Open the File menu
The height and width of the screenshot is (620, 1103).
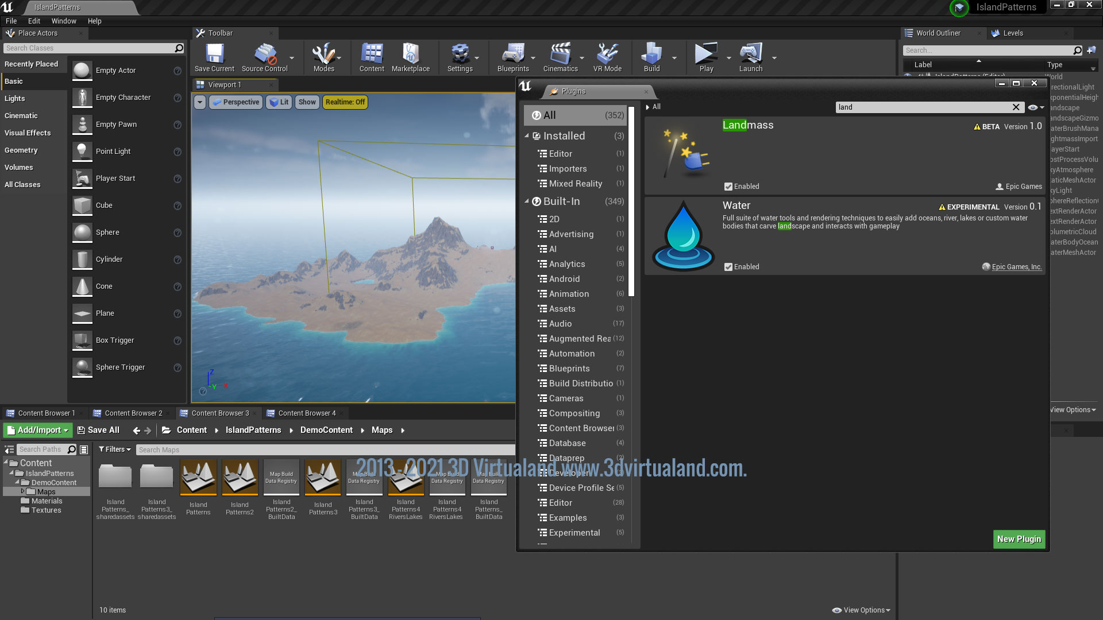click(11, 21)
